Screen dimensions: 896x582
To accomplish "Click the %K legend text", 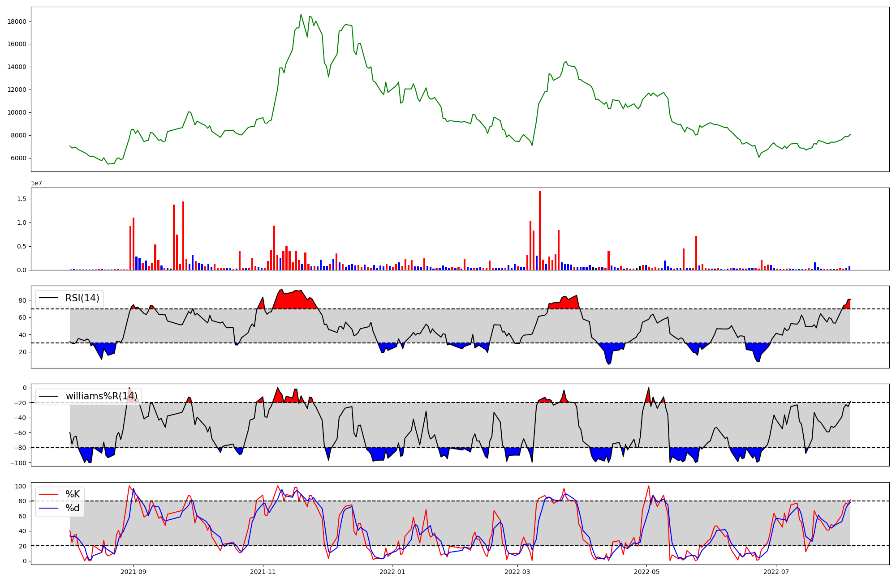I will click(x=73, y=494).
